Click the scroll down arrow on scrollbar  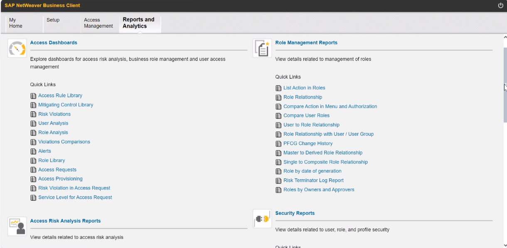[x=505, y=244]
